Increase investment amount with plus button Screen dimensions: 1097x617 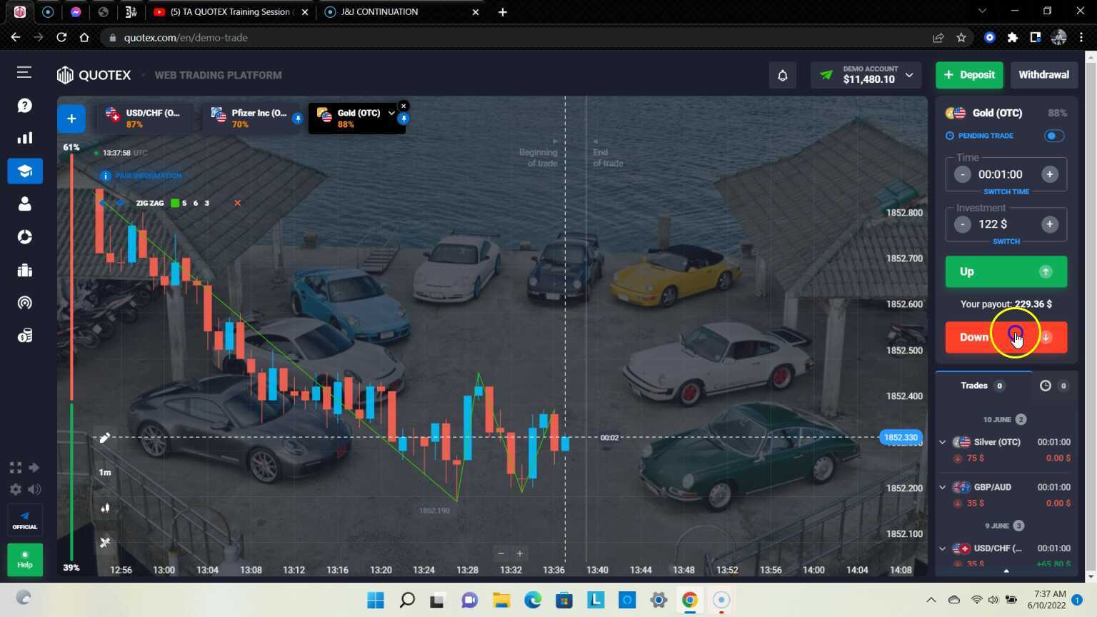coord(1049,224)
